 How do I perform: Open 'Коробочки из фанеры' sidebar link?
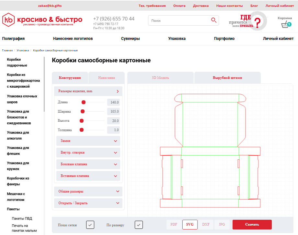(x=18, y=181)
